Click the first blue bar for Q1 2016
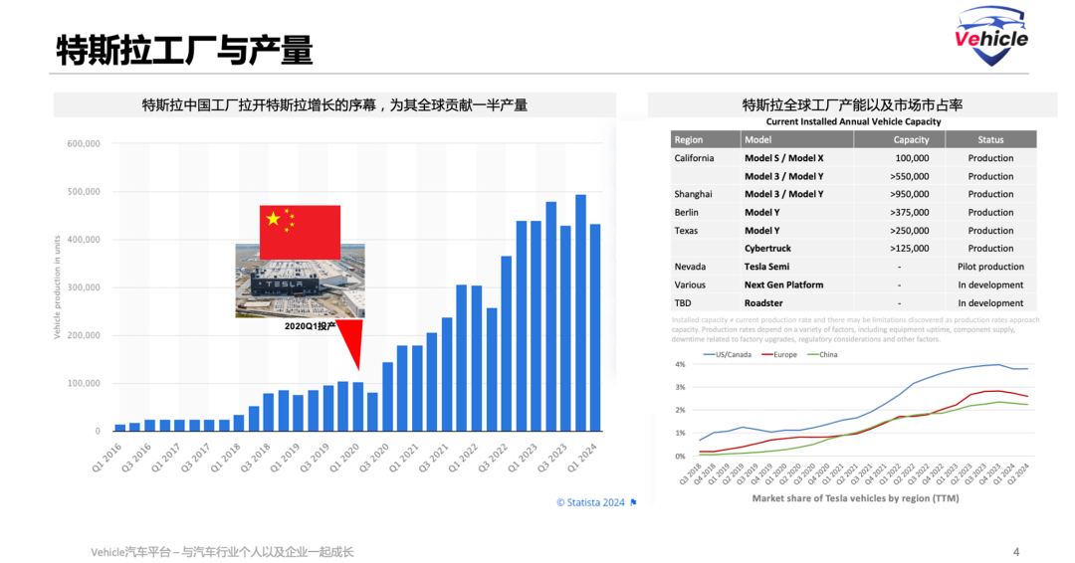This screenshot has width=1075, height=563. 120,428
